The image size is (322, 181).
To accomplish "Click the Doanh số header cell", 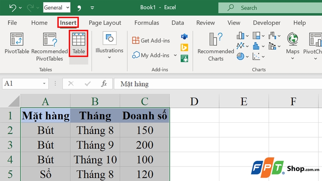I will click(145, 115).
